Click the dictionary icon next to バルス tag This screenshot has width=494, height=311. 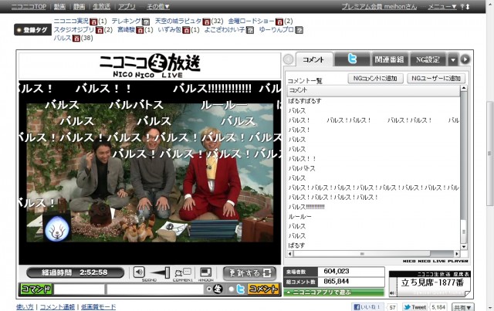[76, 39]
